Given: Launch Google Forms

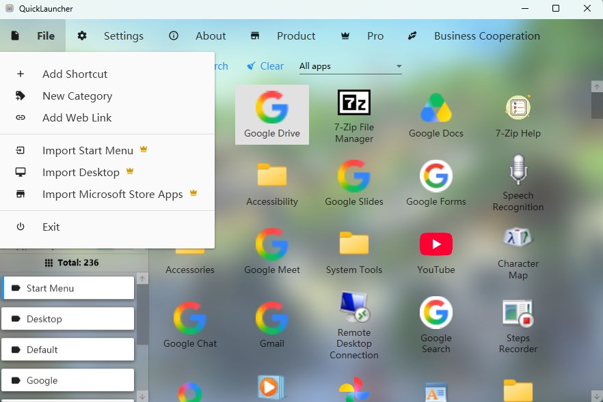Looking at the screenshot, I should [x=435, y=184].
